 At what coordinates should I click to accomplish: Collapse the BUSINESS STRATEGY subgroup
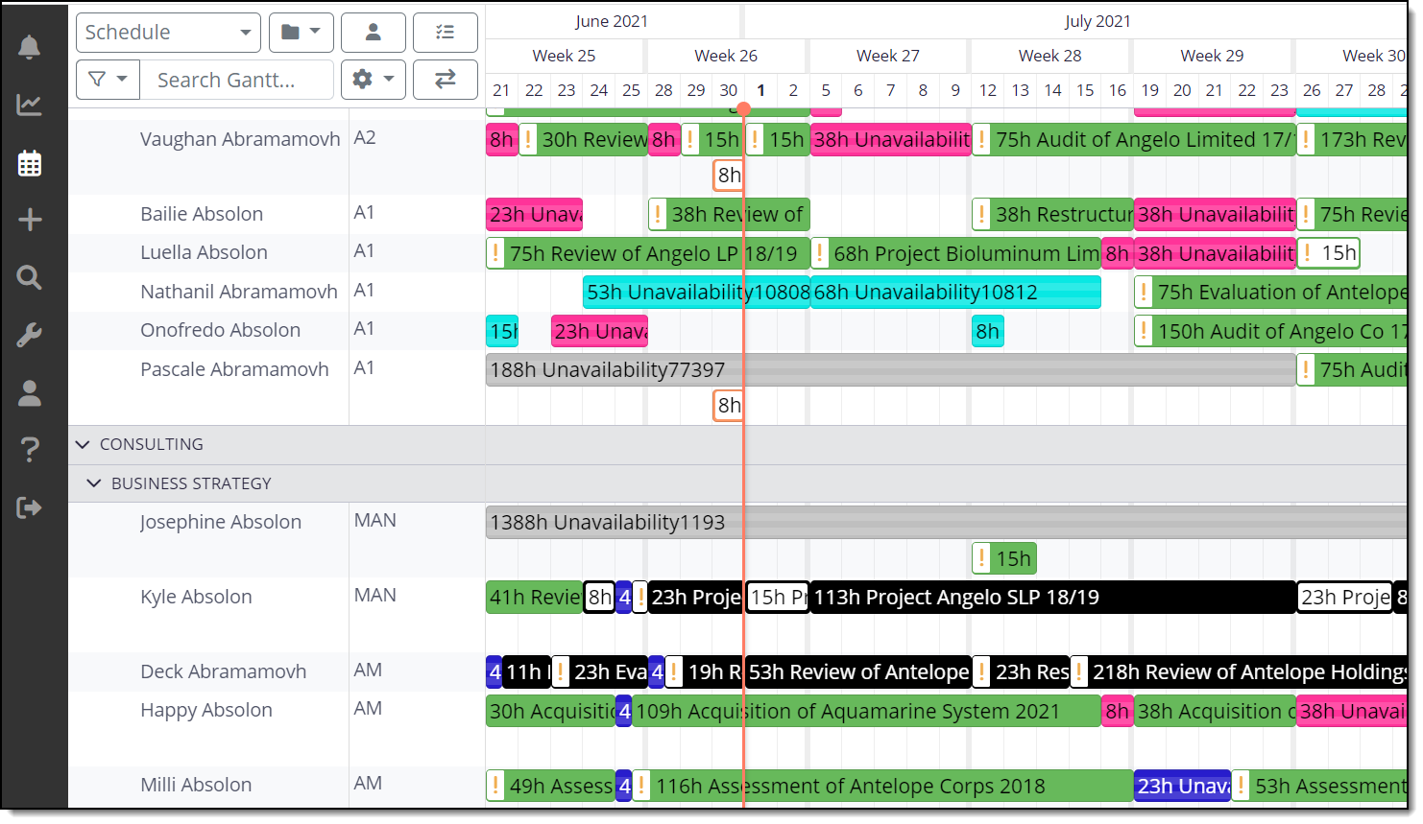pyautogui.click(x=93, y=483)
